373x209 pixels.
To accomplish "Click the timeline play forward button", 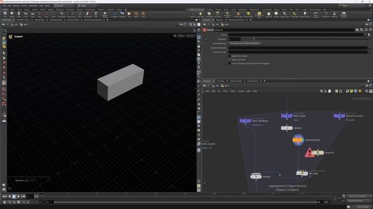I will [19, 196].
